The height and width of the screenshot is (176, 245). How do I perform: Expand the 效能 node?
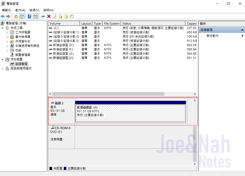click(7, 51)
